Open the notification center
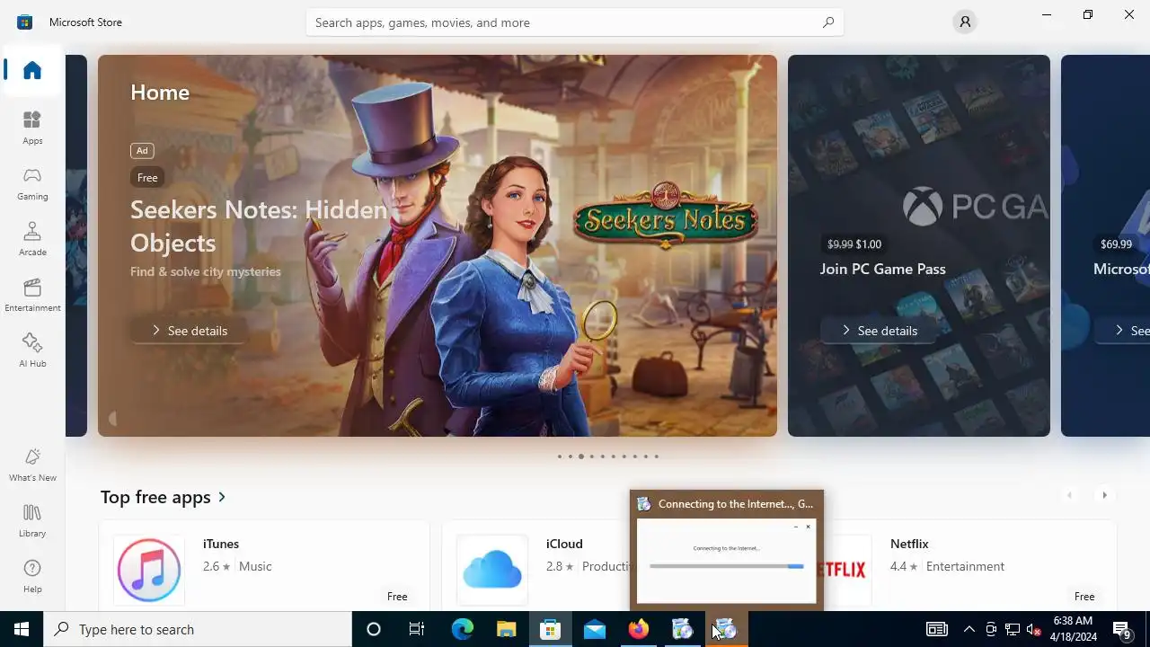Viewport: 1150px width, 647px height. click(x=1122, y=629)
